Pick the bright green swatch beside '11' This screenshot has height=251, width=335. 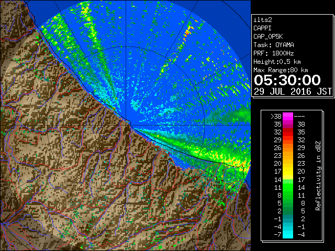point(288,187)
